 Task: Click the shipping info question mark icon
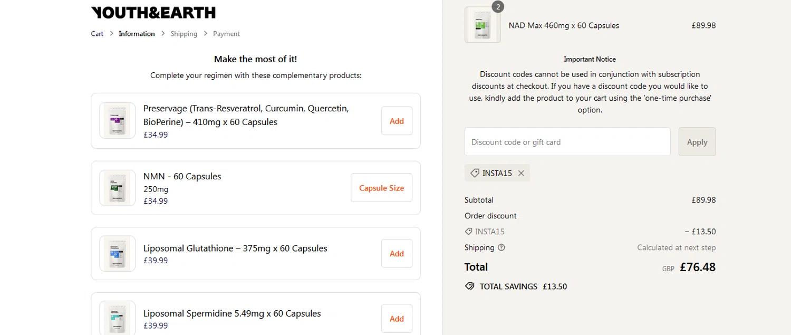coord(501,247)
